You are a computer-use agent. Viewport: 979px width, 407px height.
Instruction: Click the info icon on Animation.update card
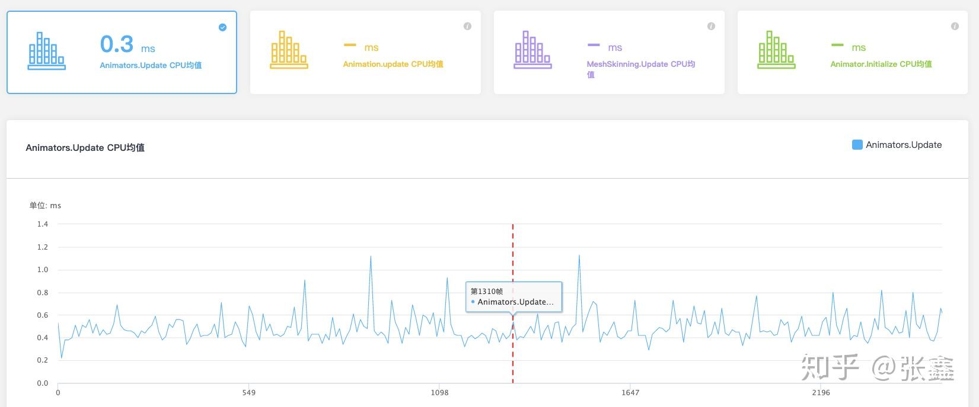click(467, 26)
